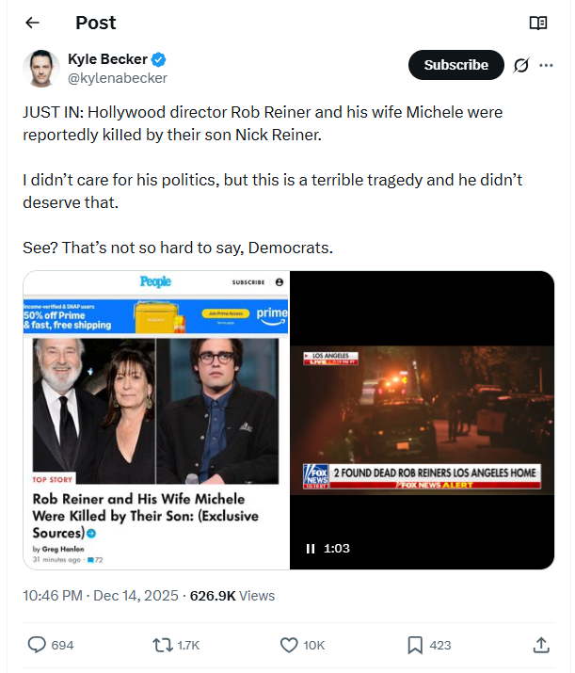Open reader view book icon
575x673 pixels.
click(538, 23)
